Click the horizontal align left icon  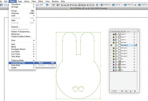(x=62, y=5)
